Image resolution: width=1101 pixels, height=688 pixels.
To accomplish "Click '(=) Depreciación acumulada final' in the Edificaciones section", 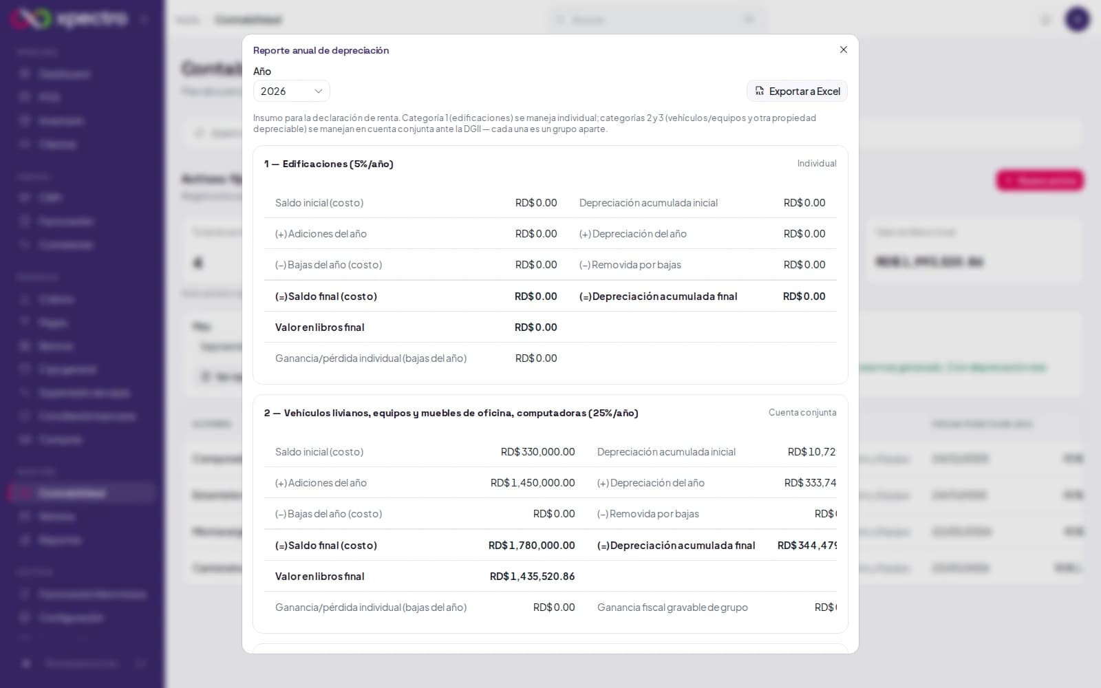I will click(x=659, y=297).
